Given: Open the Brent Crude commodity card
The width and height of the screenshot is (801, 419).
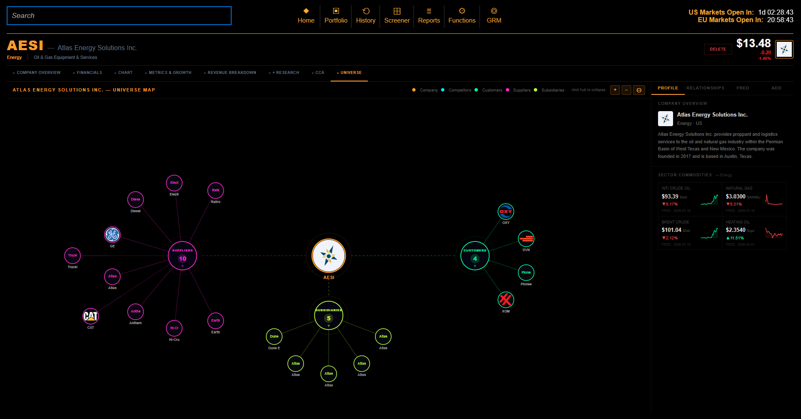Looking at the screenshot, I should pyautogui.click(x=690, y=233).
